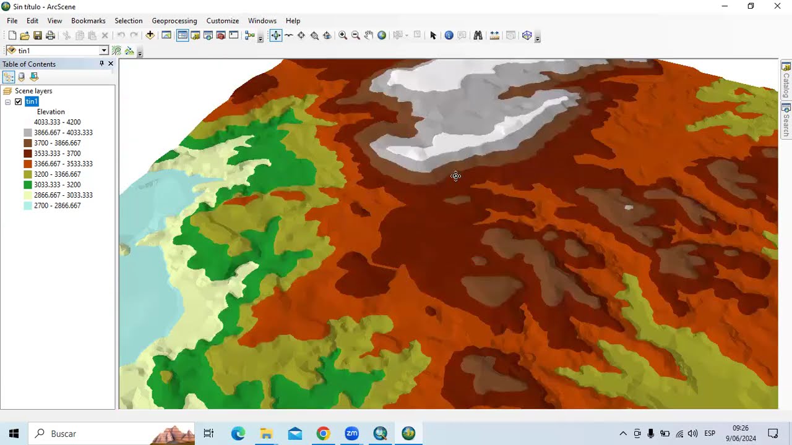This screenshot has height=445, width=792.
Task: Choose the Zoom In tool
Action: tap(343, 35)
